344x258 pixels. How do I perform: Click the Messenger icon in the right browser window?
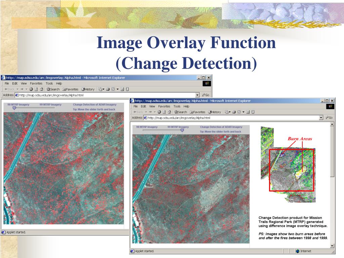pos(253,112)
